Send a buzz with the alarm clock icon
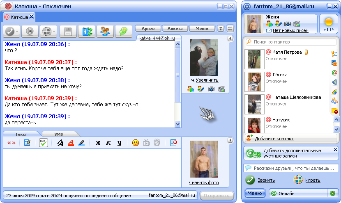The image size is (341, 203). click(157, 143)
